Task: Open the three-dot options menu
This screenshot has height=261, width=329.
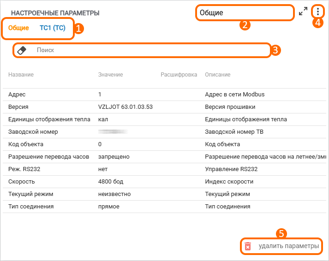Action: pyautogui.click(x=318, y=12)
